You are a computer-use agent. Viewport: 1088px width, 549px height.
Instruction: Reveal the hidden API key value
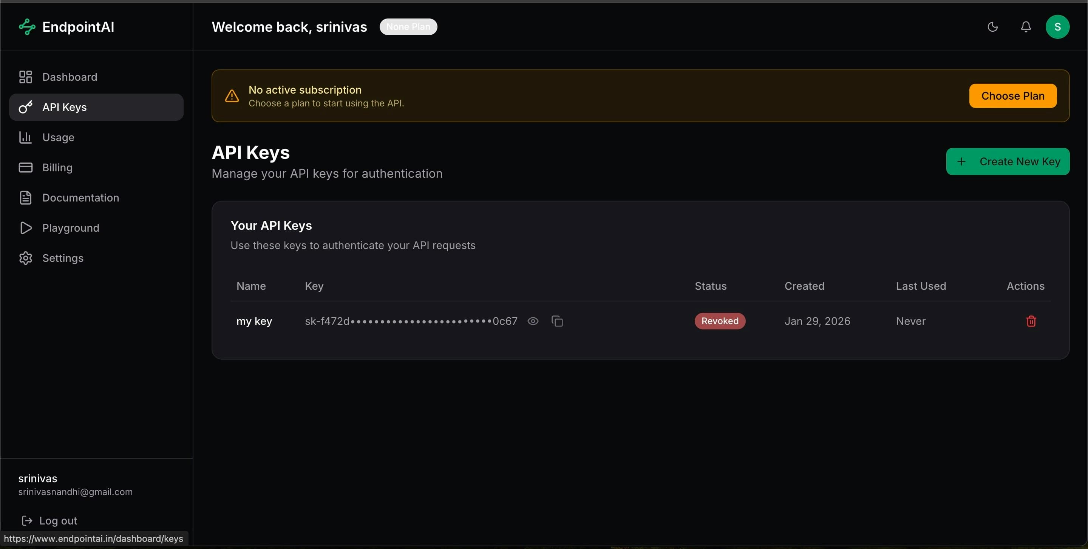coord(533,321)
